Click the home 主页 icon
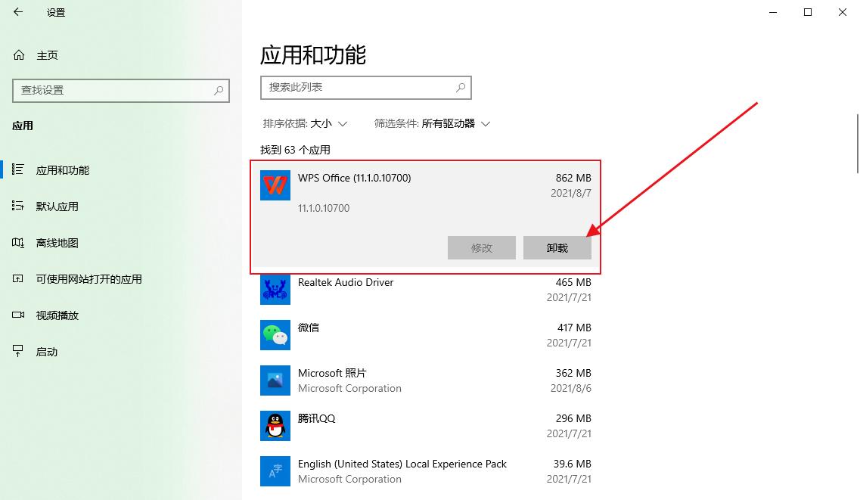860x500 pixels. [17, 54]
